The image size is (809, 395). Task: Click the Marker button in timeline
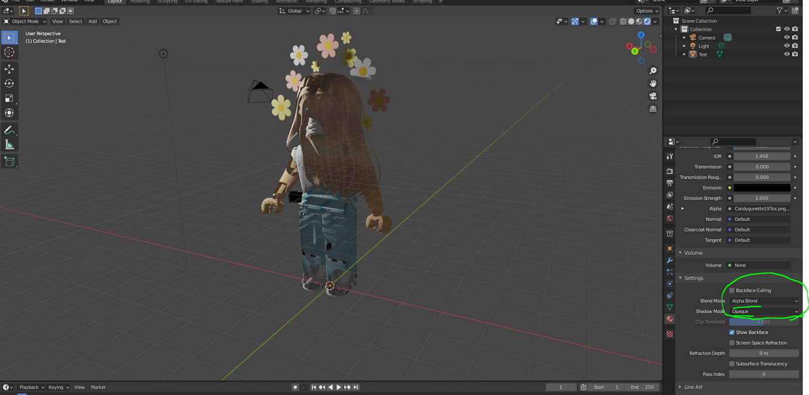point(98,387)
